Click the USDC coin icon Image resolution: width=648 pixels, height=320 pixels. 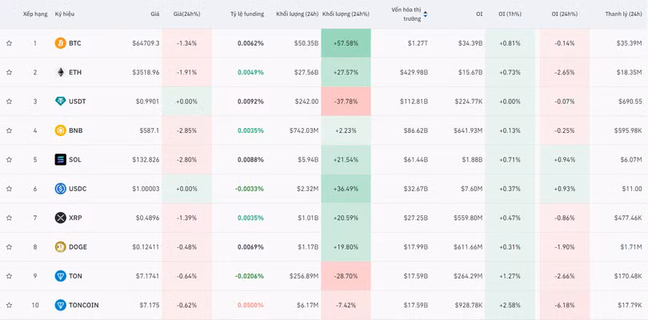pos(60,189)
